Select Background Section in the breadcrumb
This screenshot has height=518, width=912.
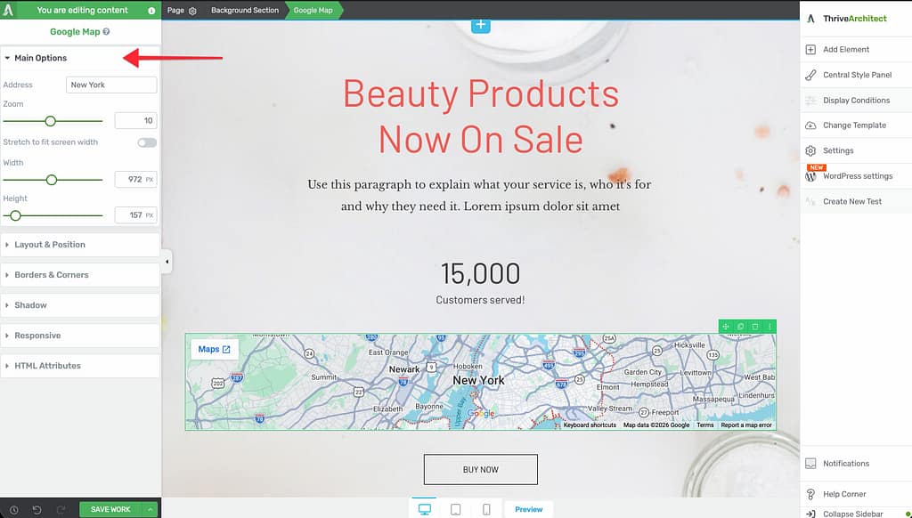coord(244,11)
